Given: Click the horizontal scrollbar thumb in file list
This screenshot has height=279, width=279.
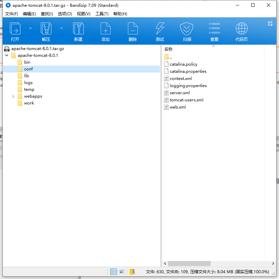Looking at the screenshot, I should pos(189,263).
